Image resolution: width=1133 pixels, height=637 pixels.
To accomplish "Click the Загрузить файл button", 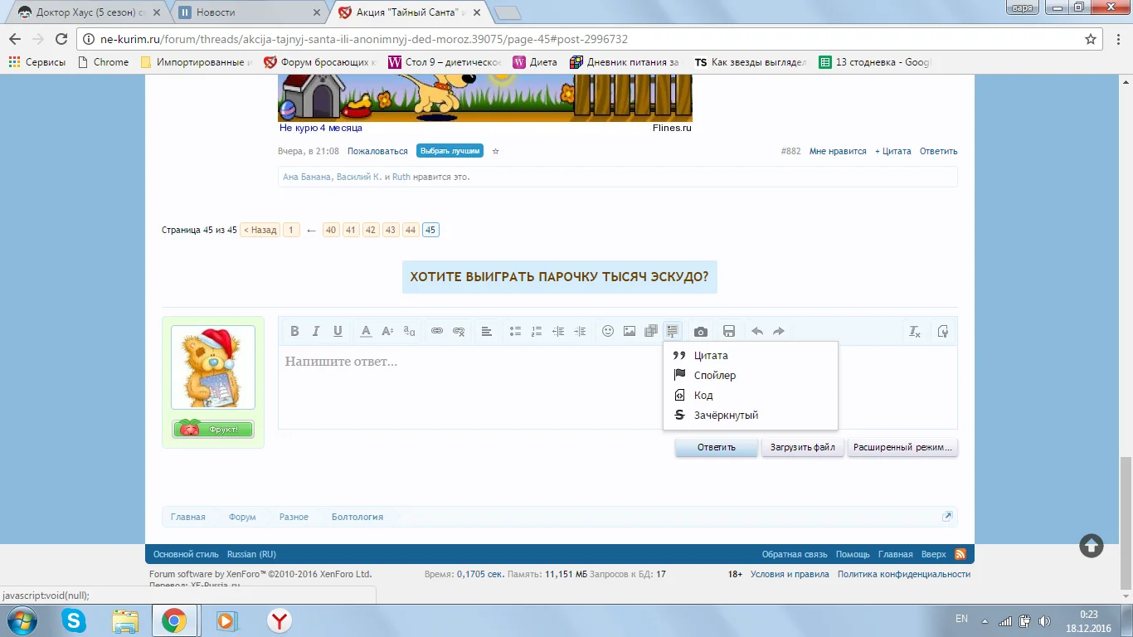I will tap(803, 447).
